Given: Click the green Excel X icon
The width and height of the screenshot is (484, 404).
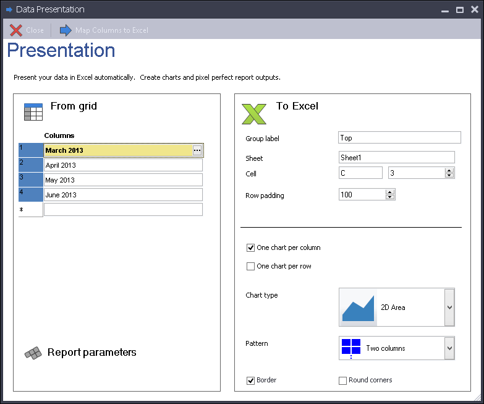Looking at the screenshot, I should click(x=254, y=114).
